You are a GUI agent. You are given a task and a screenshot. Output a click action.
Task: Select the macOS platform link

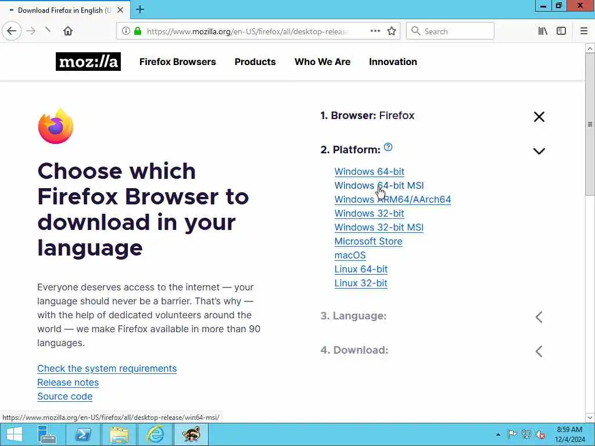pos(350,256)
